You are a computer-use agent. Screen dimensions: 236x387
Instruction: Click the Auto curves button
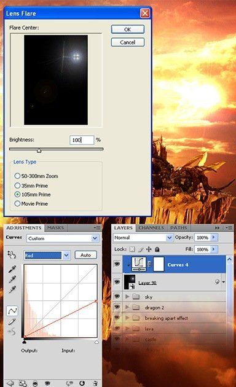click(x=85, y=255)
